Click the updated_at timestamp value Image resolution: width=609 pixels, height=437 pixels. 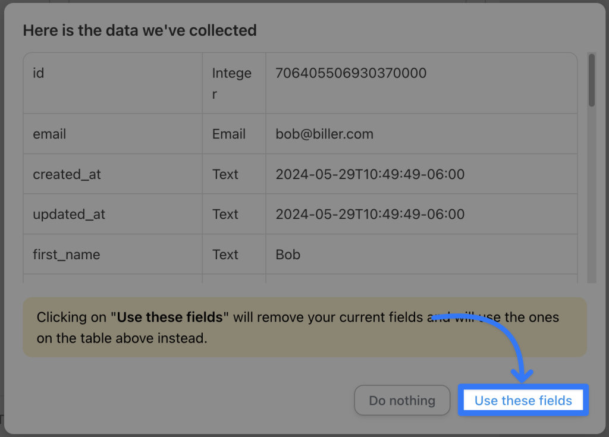tap(370, 214)
